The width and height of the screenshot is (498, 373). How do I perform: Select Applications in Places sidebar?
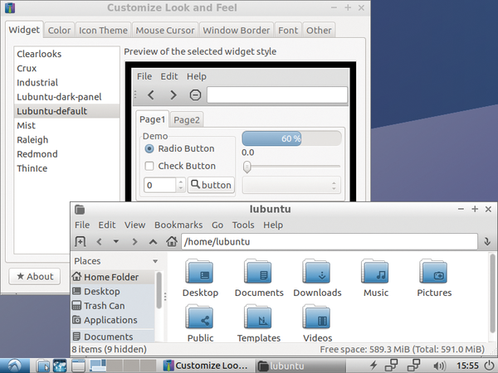click(113, 320)
